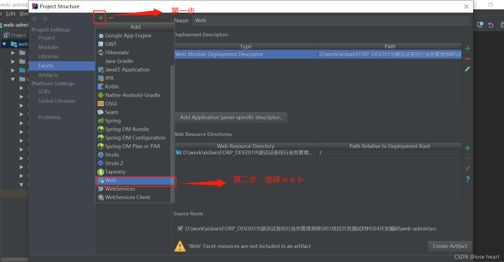Open Edit menu in main window
Image resolution: width=504 pixels, height=262 pixels.
pyautogui.click(x=10, y=13)
